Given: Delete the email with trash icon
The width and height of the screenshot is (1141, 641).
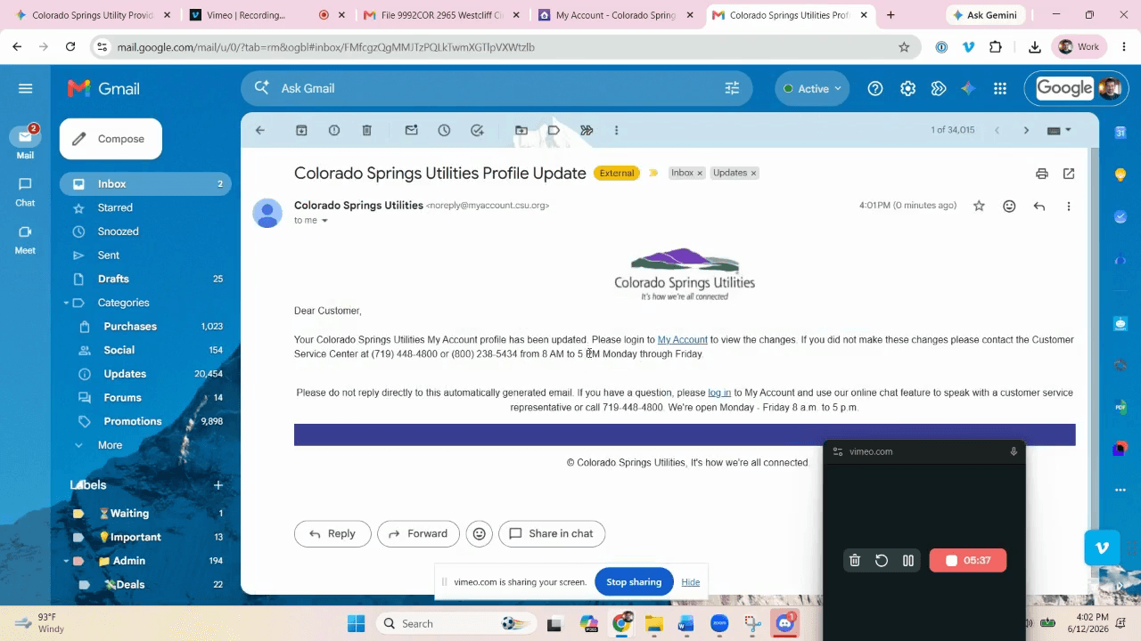Looking at the screenshot, I should point(366,130).
